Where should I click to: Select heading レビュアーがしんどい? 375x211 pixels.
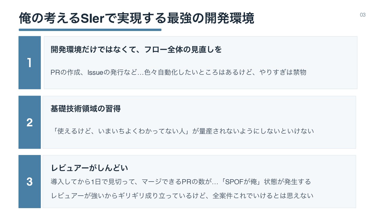[89, 168]
